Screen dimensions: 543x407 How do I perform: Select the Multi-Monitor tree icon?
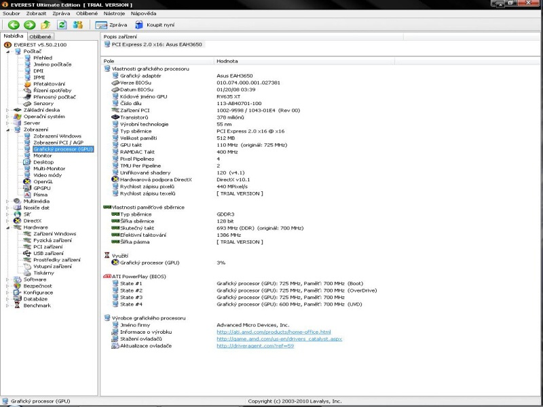tap(27, 168)
